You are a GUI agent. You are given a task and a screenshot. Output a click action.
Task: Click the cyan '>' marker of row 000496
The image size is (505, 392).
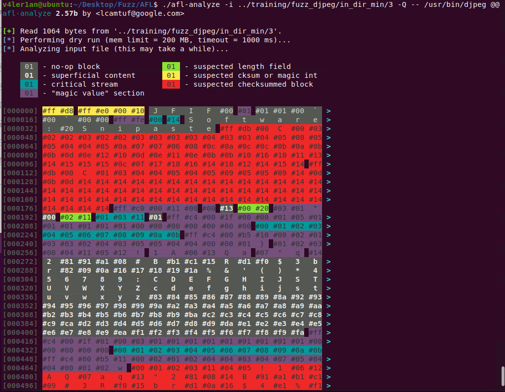328,386
